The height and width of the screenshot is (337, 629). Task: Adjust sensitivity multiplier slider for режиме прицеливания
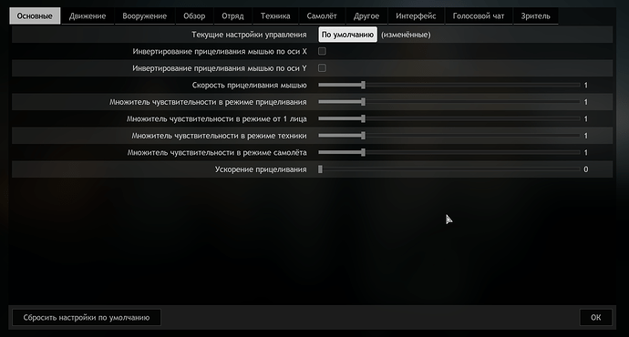449,102
